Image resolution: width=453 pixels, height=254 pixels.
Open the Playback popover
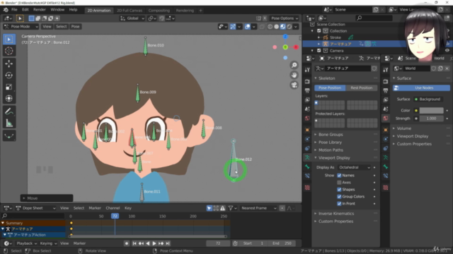coord(27,243)
